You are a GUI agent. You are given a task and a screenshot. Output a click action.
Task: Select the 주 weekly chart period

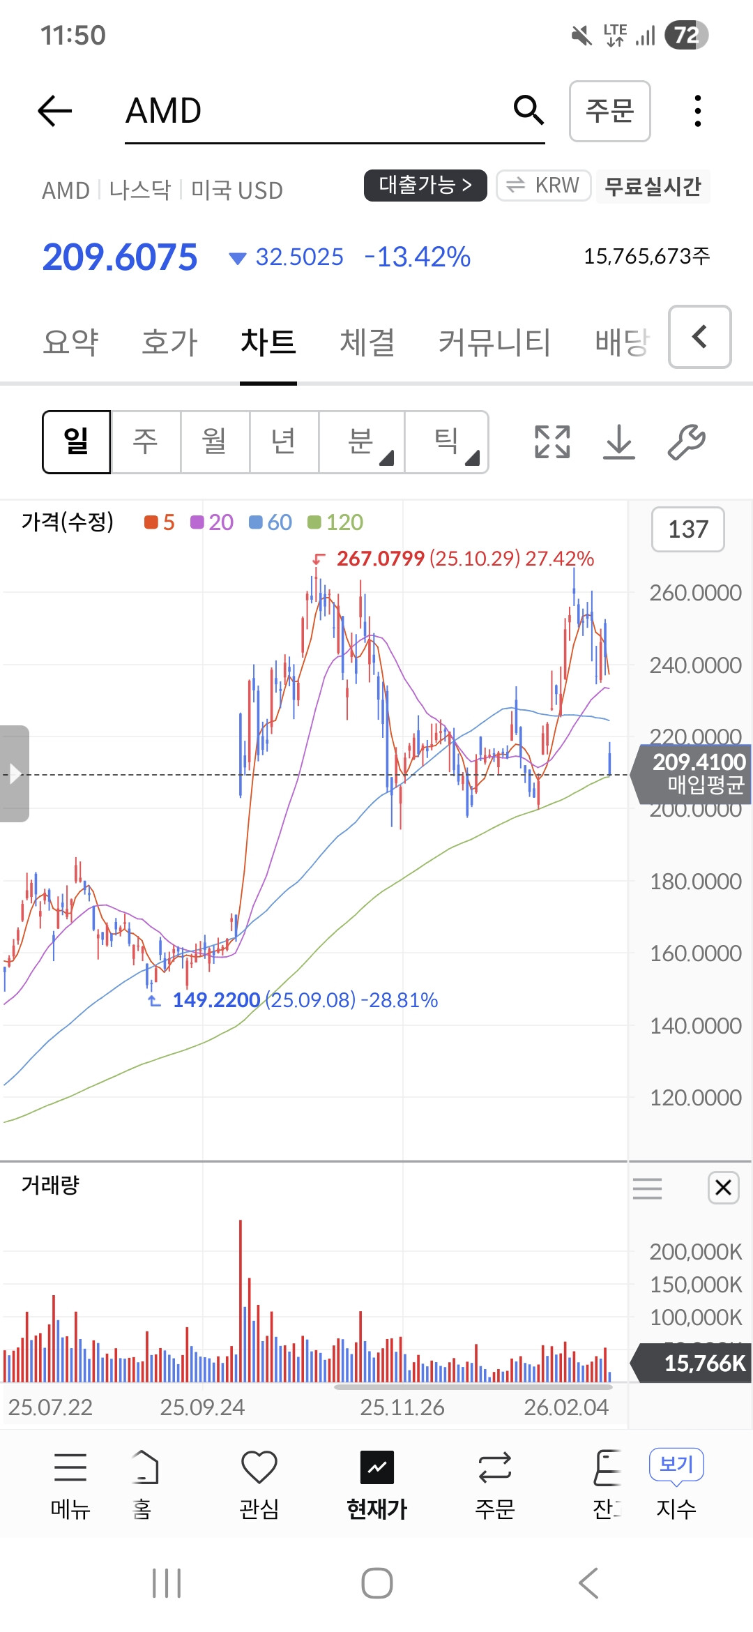(x=146, y=442)
